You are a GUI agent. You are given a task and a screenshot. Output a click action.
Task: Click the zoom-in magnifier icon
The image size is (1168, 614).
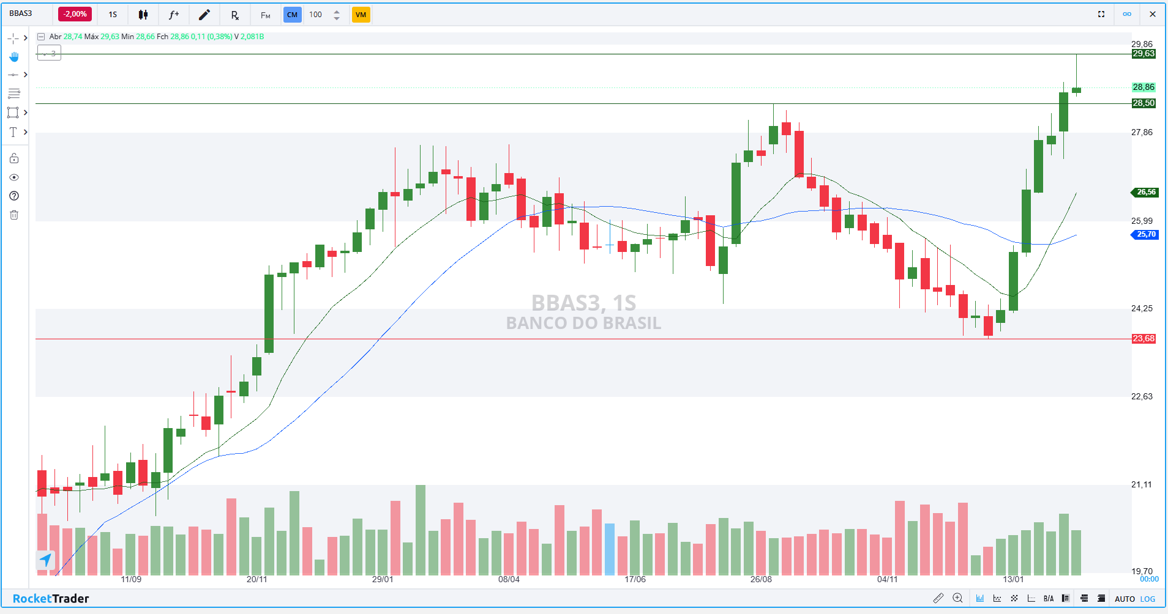(957, 598)
